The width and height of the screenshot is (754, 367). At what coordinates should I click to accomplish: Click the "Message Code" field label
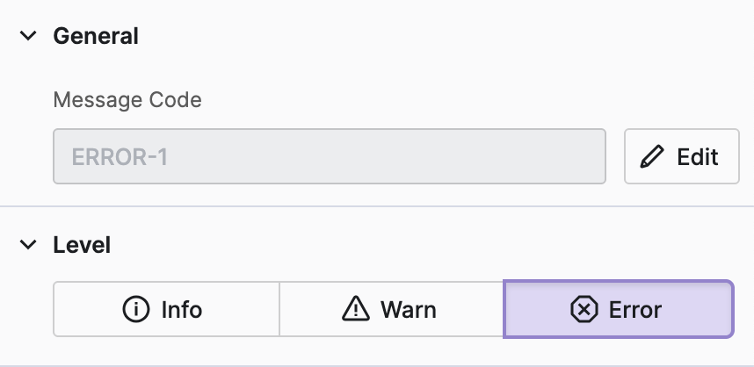coord(127,100)
